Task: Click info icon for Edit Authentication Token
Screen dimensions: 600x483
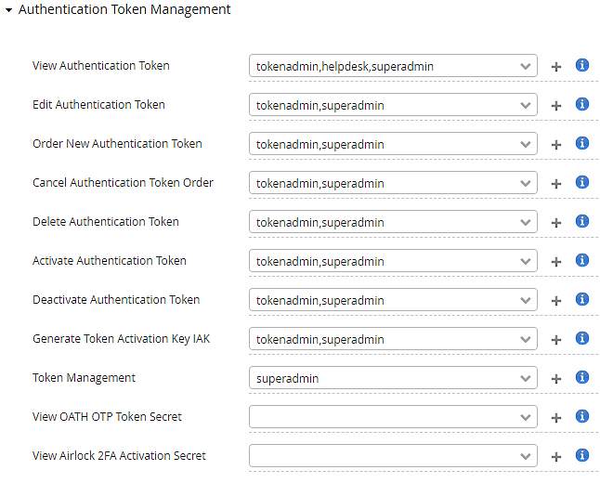Action: 582,105
